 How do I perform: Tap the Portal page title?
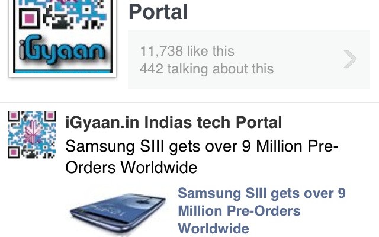pos(158,12)
